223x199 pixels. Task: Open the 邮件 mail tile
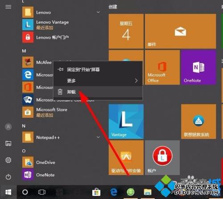coord(180,31)
